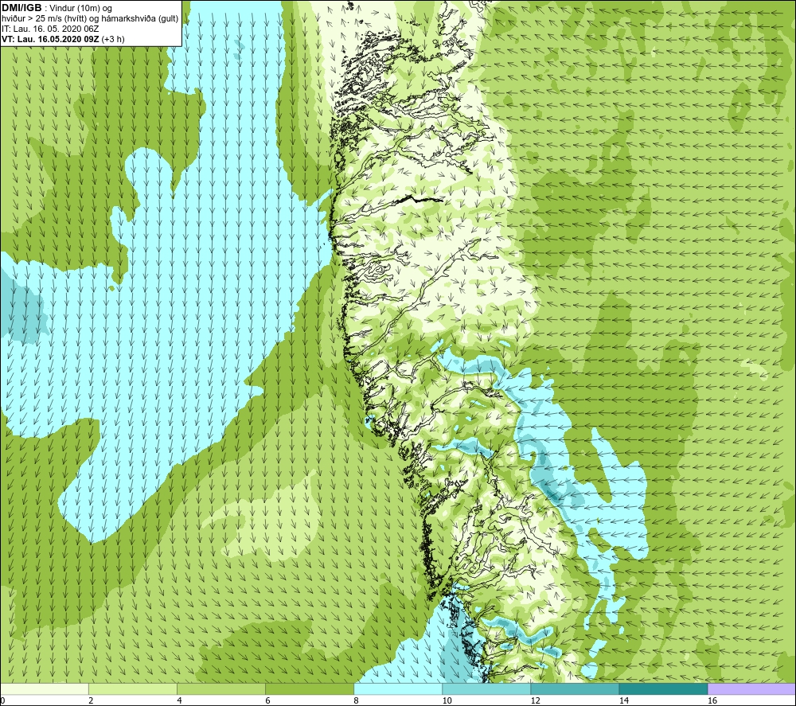Click the '2' label on the wind scale
This screenshot has height=706, width=796.
tap(91, 700)
